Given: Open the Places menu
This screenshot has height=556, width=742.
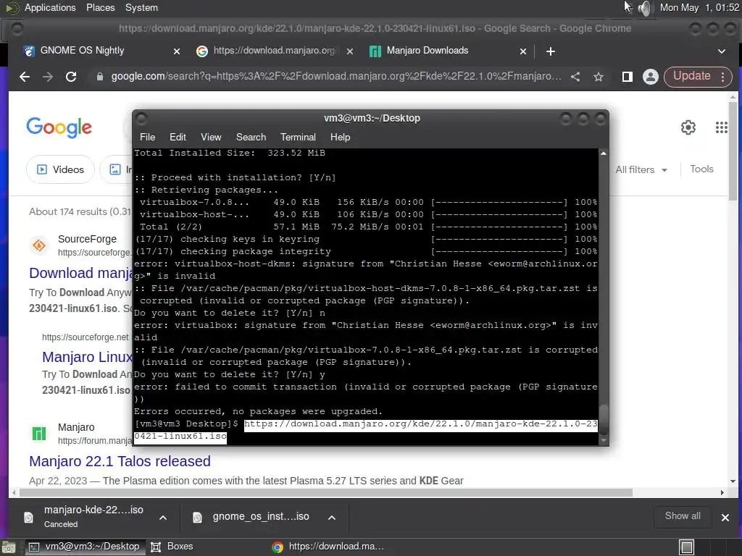Looking at the screenshot, I should (x=100, y=7).
